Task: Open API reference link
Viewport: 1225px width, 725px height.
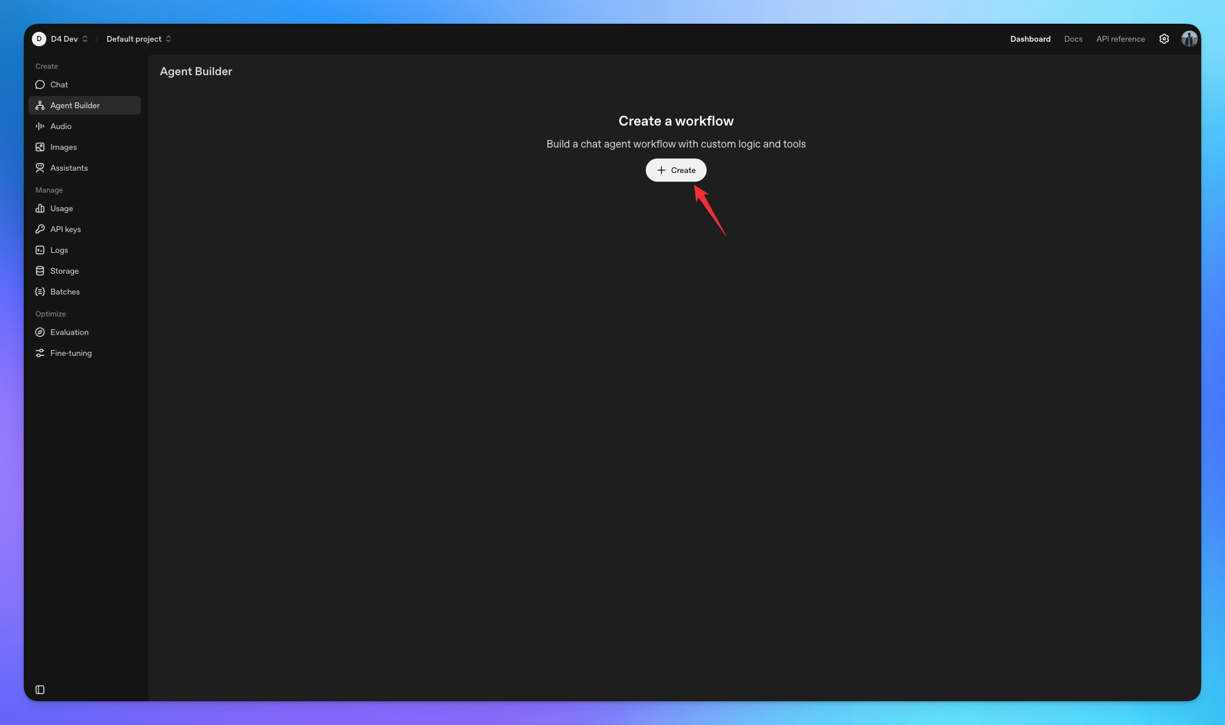Action: tap(1120, 39)
